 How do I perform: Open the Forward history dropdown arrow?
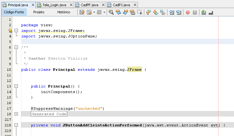pyautogui.click(x=104, y=12)
